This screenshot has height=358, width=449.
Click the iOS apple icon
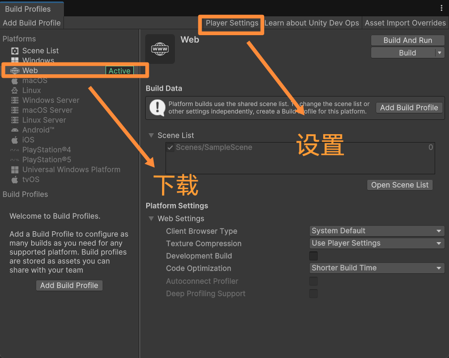[x=14, y=140]
